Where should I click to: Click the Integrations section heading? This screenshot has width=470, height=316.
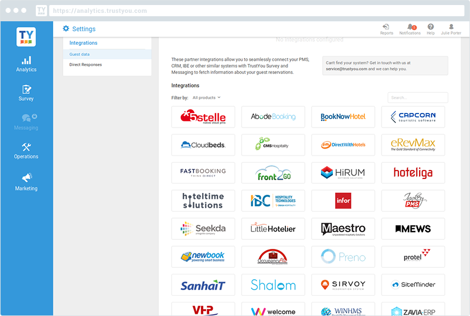[x=185, y=86]
